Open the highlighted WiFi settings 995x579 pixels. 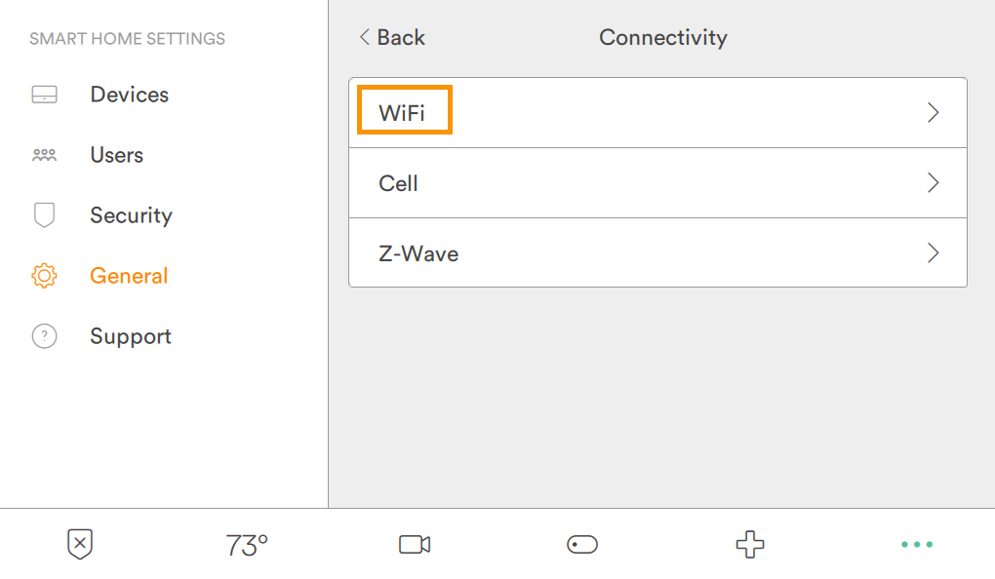coord(404,110)
